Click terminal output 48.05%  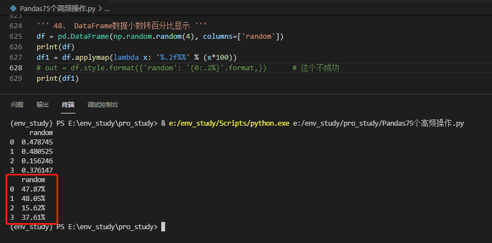pyautogui.click(x=33, y=199)
